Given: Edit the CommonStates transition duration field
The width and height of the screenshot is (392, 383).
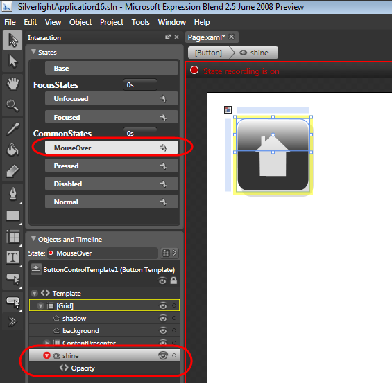Looking at the screenshot, I should point(139,133).
